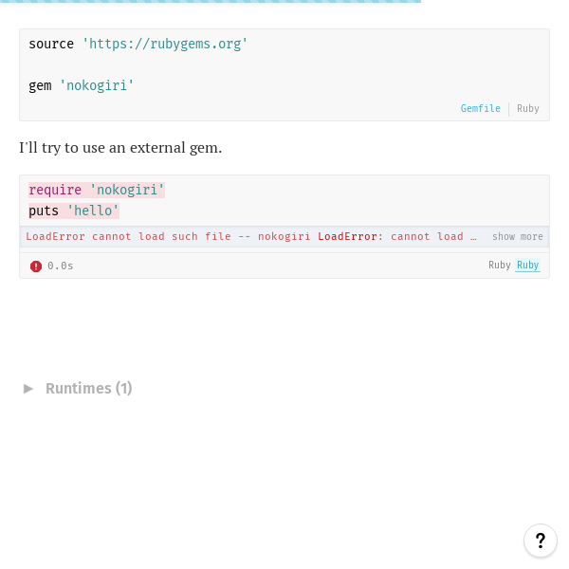Screen dimensions: 569x569
Task: Click the 'hello' string literal
Action: [x=93, y=211]
